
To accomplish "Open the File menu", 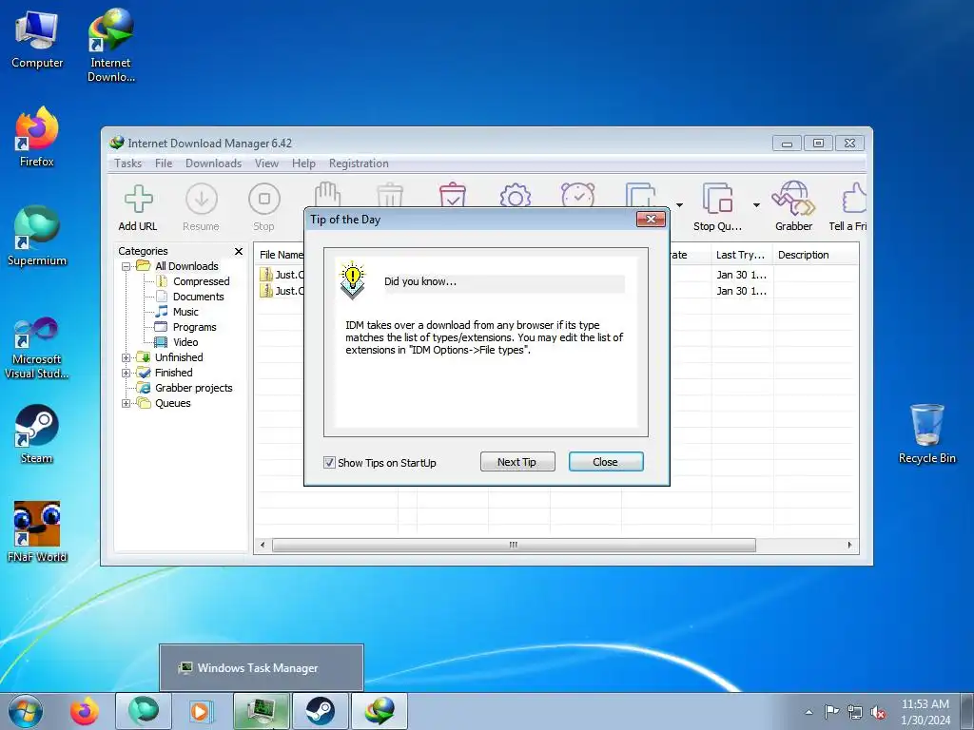I will [x=164, y=163].
